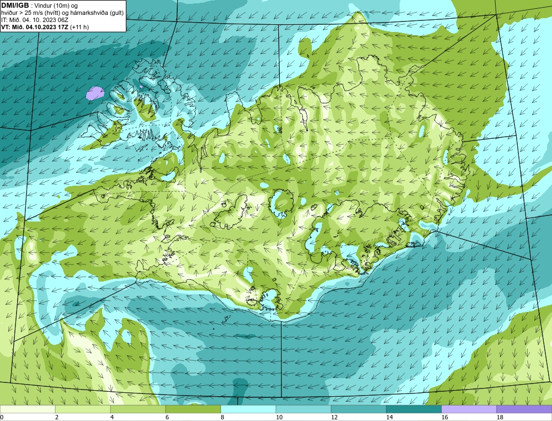Click the legend scale label "14"
This screenshot has height=421, width=552.
click(x=389, y=417)
